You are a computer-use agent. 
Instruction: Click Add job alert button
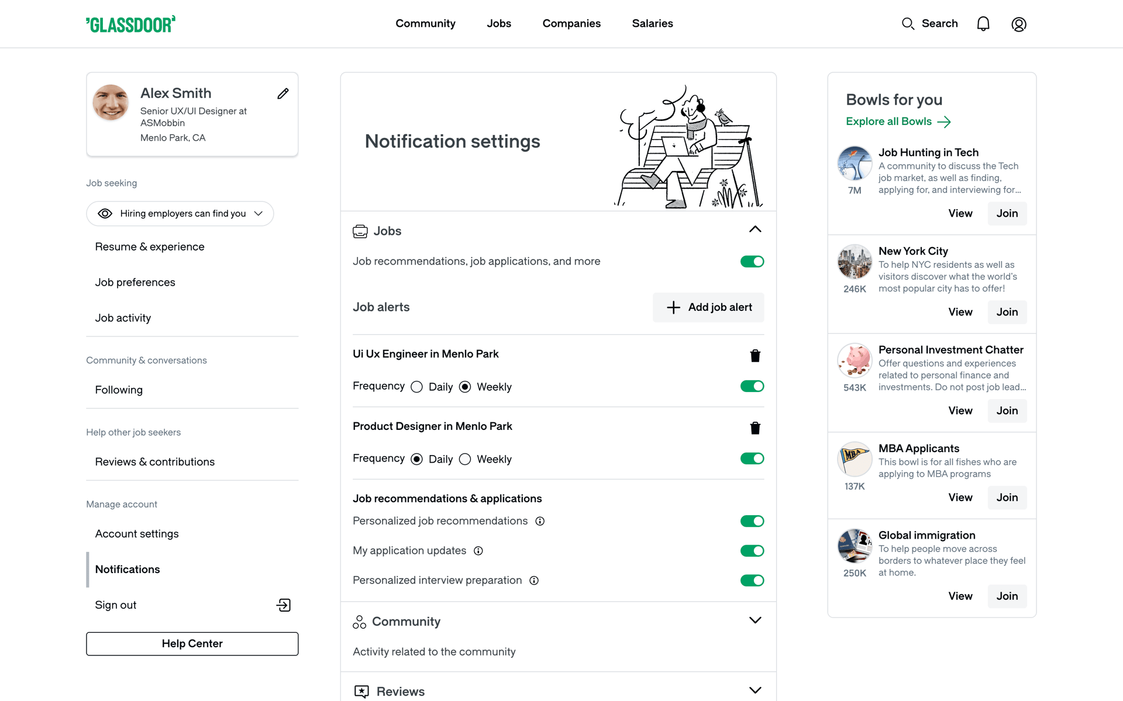(708, 307)
